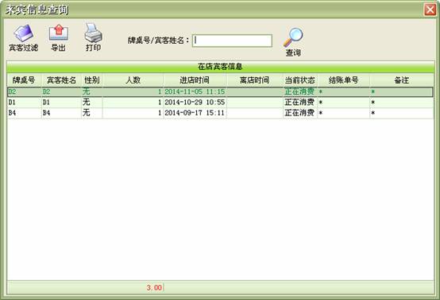This screenshot has height=300, width=440.
Task: Sort by the 牌桌号 column header
Action: coord(24,80)
